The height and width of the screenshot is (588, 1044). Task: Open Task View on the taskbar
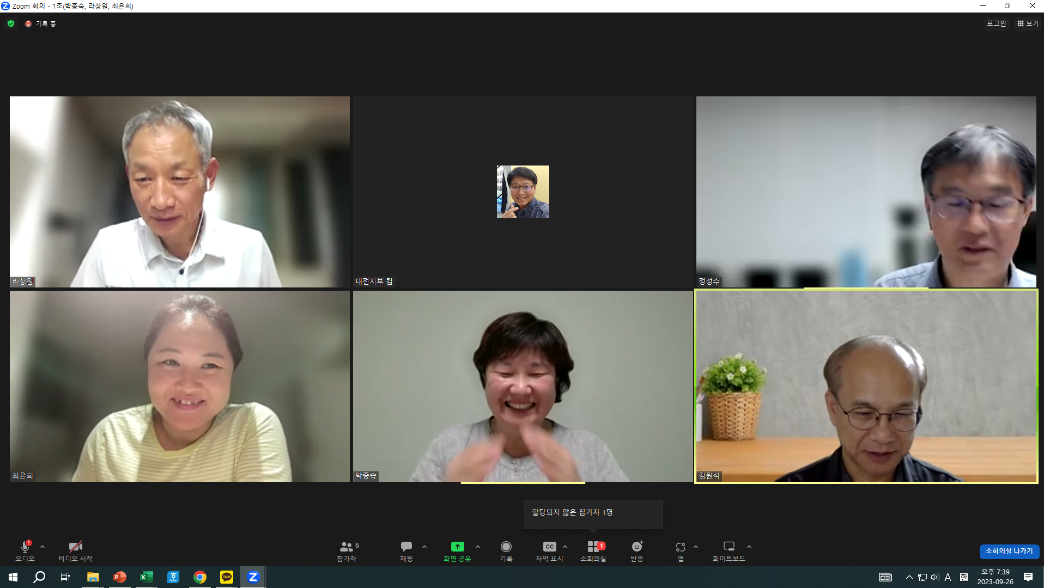(x=65, y=577)
